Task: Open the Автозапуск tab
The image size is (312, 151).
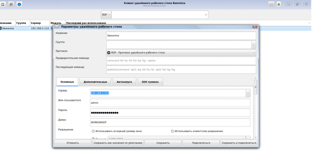Action: tap(124, 82)
